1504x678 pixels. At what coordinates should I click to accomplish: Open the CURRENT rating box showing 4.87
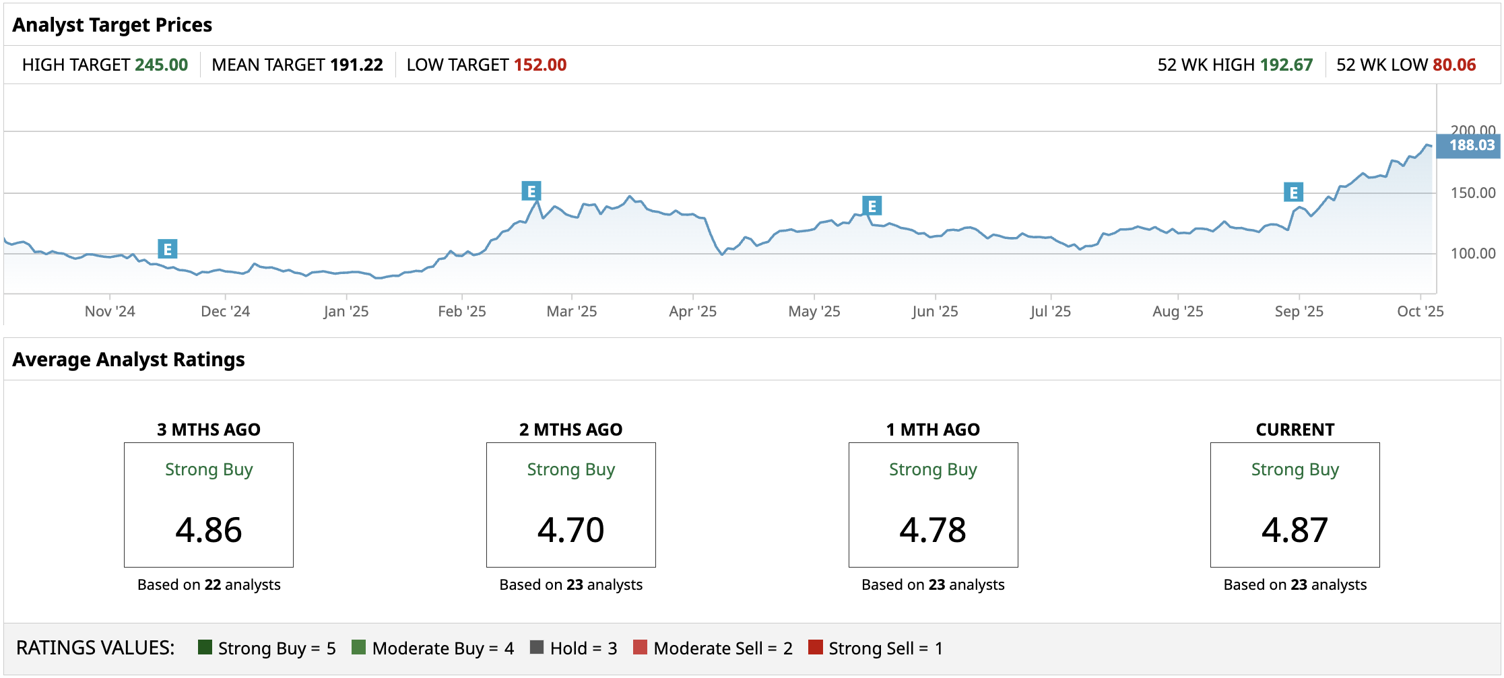click(1295, 504)
